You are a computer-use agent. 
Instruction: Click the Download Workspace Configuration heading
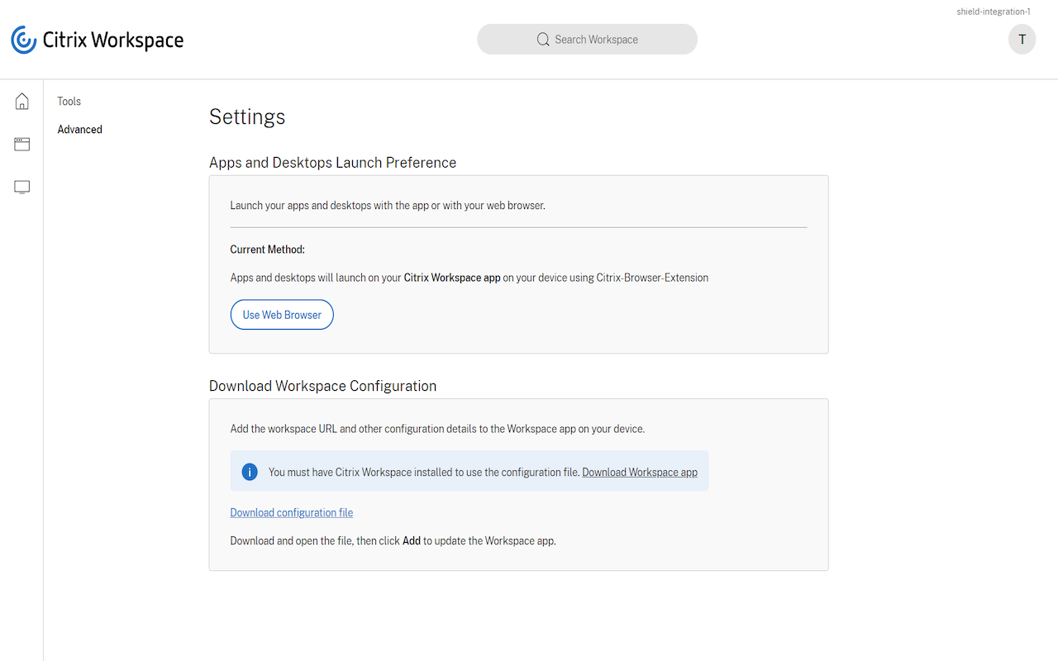(x=322, y=386)
